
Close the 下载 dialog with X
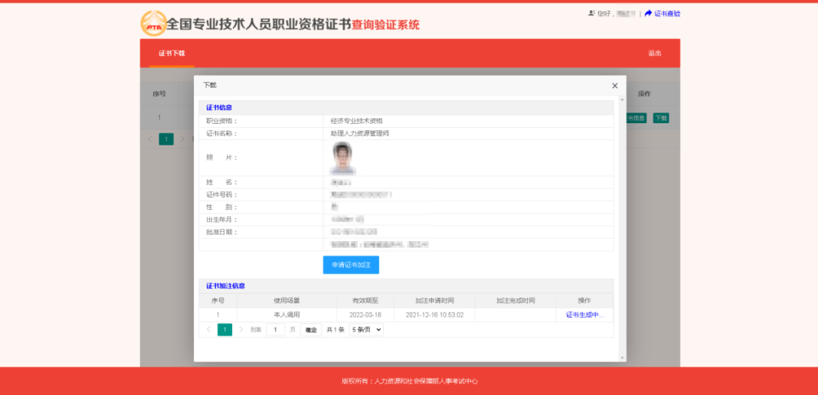(614, 86)
